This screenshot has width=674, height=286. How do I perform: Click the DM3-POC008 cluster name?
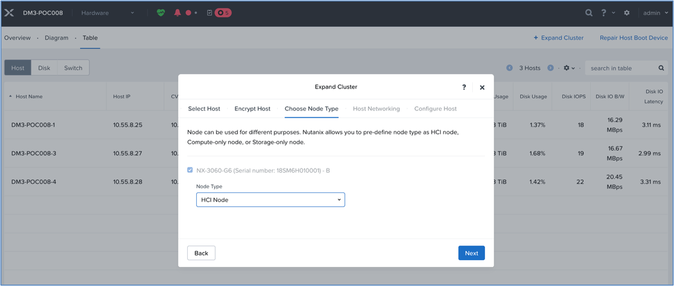(43, 13)
